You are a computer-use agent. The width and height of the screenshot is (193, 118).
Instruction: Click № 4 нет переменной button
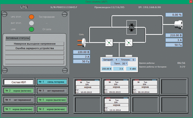click(x=19, y=100)
